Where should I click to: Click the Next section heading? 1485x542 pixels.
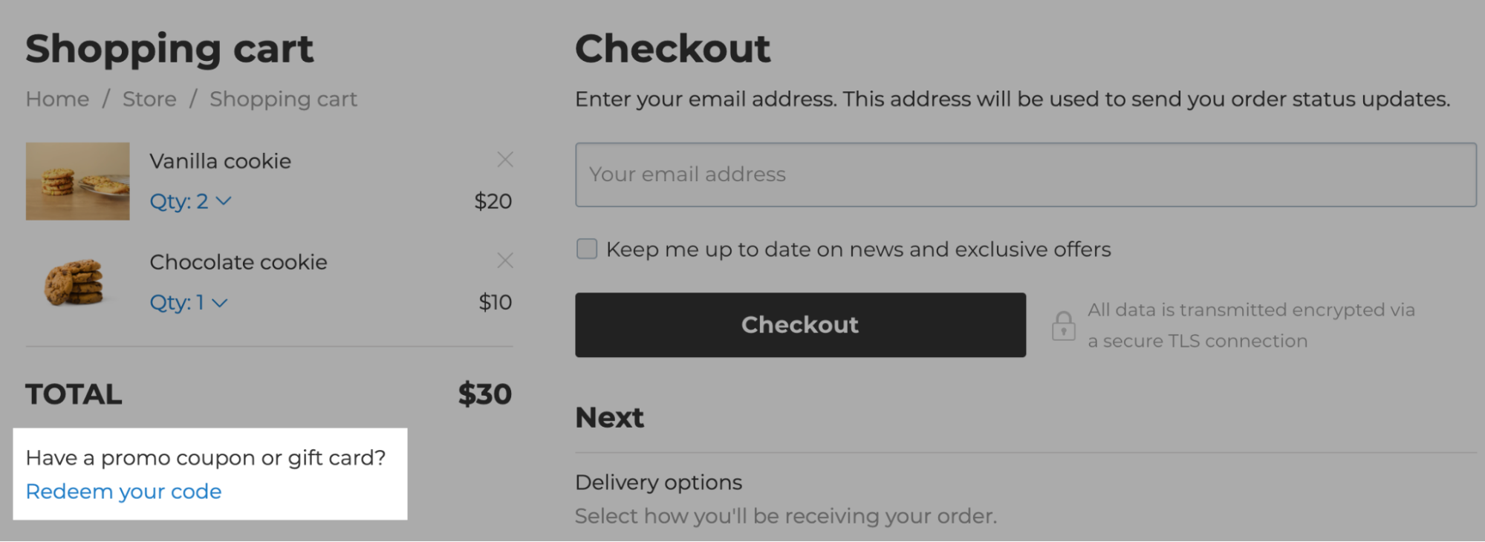tap(608, 417)
